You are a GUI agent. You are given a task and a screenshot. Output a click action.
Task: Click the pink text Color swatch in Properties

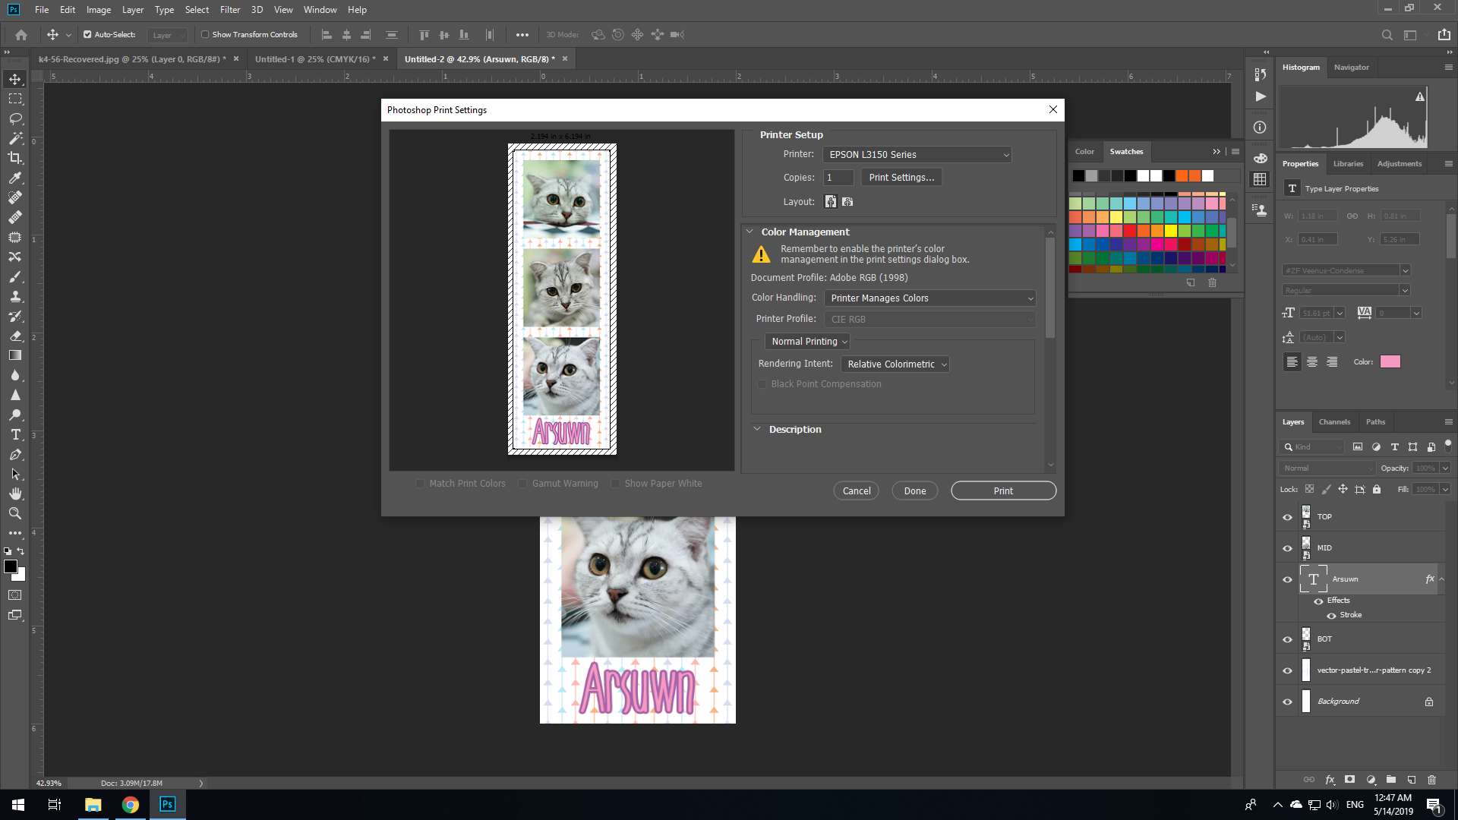coord(1390,362)
